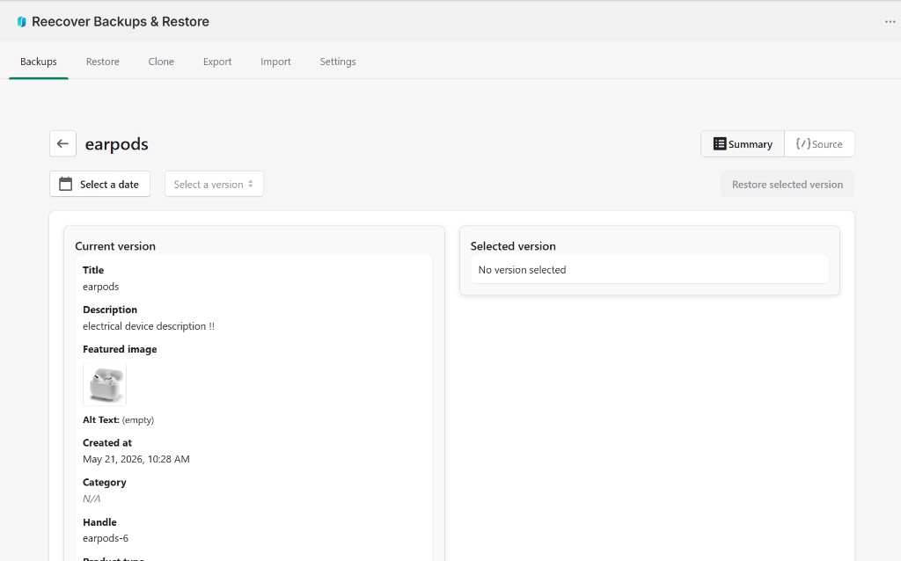The height and width of the screenshot is (561, 901).
Task: Click the Alt Text (empty) label
Action: 119,419
